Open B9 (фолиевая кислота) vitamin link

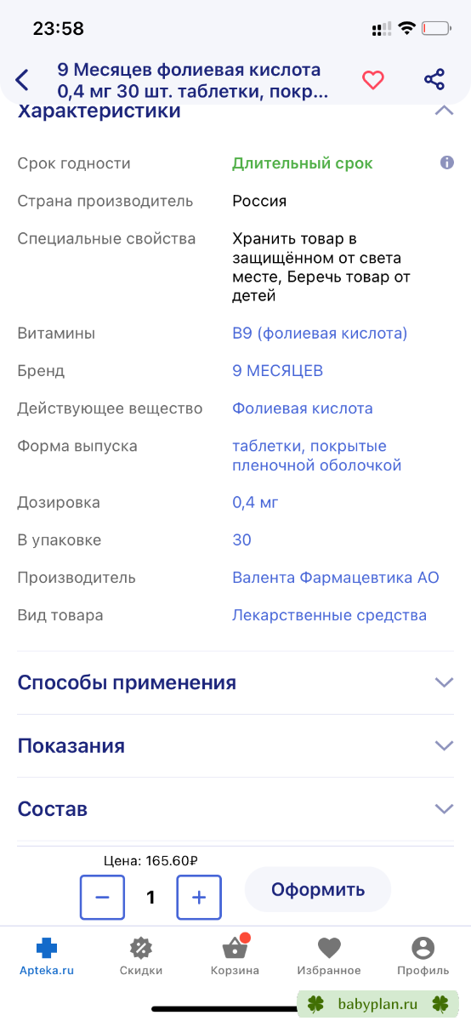pyautogui.click(x=320, y=334)
